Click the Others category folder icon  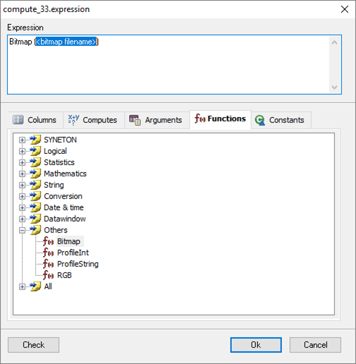pyautogui.click(x=35, y=230)
